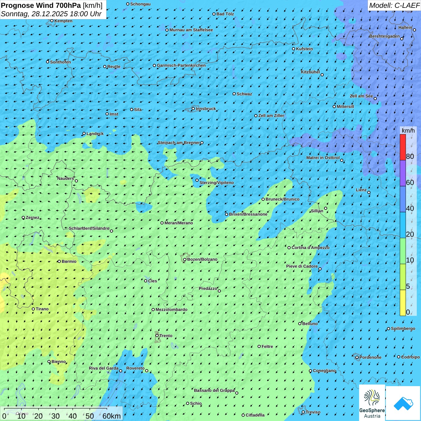The image size is (421, 421).
Task: Click the "Belluno" city label
Action: click(310, 324)
